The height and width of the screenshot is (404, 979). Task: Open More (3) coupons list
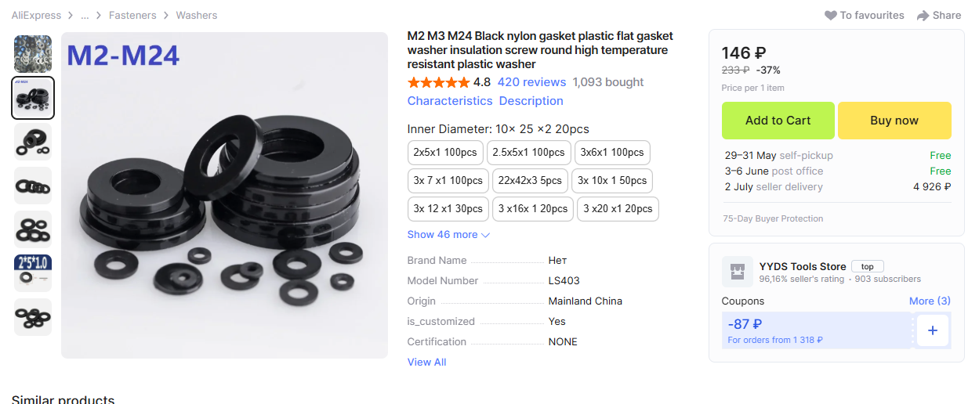(x=930, y=301)
